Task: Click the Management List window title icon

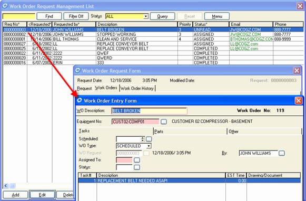Action: click(x=5, y=6)
